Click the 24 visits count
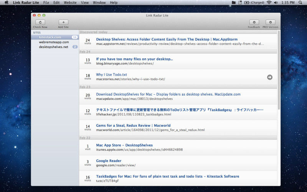The image size is (307, 192). [88, 41]
